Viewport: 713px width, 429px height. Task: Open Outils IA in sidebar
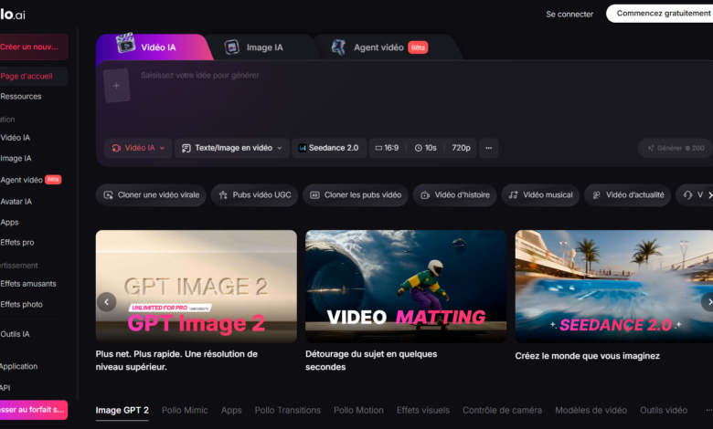click(15, 334)
